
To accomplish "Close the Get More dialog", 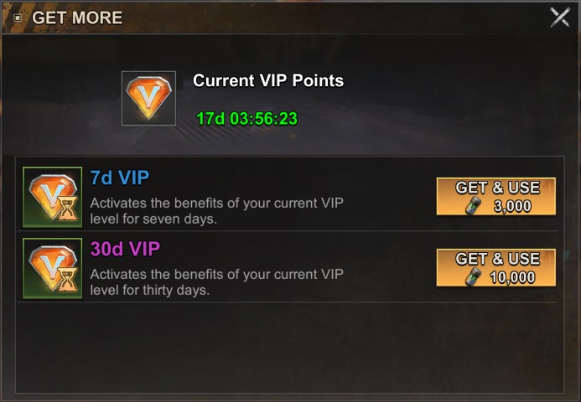I will tap(560, 17).
